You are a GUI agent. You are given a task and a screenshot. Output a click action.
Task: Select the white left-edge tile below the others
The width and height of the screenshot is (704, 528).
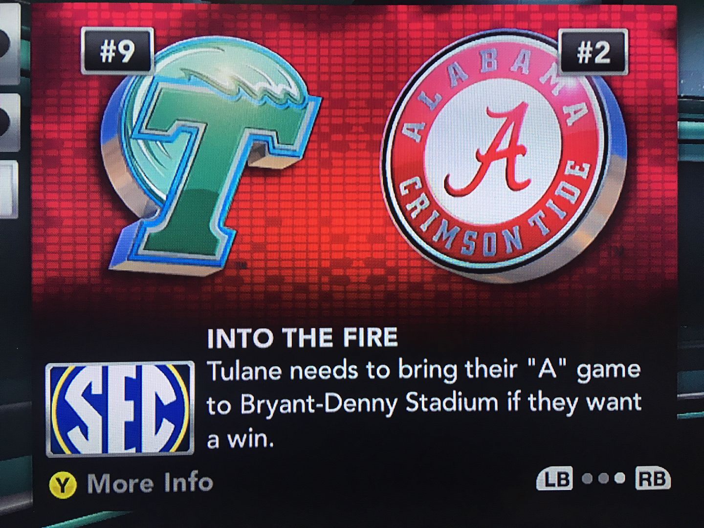click(x=9, y=188)
